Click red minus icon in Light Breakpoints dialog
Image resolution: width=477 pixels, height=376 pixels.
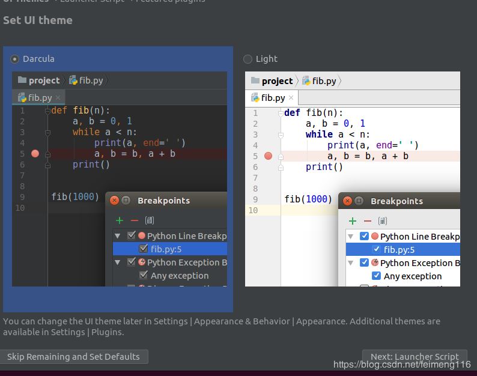coord(367,221)
